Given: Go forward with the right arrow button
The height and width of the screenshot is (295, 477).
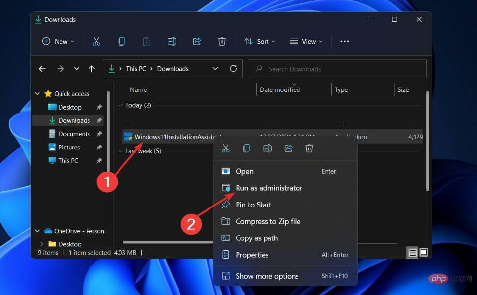Looking at the screenshot, I should (x=60, y=69).
